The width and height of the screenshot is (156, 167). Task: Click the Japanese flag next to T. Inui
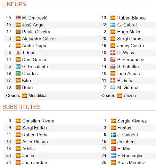point(18,53)
